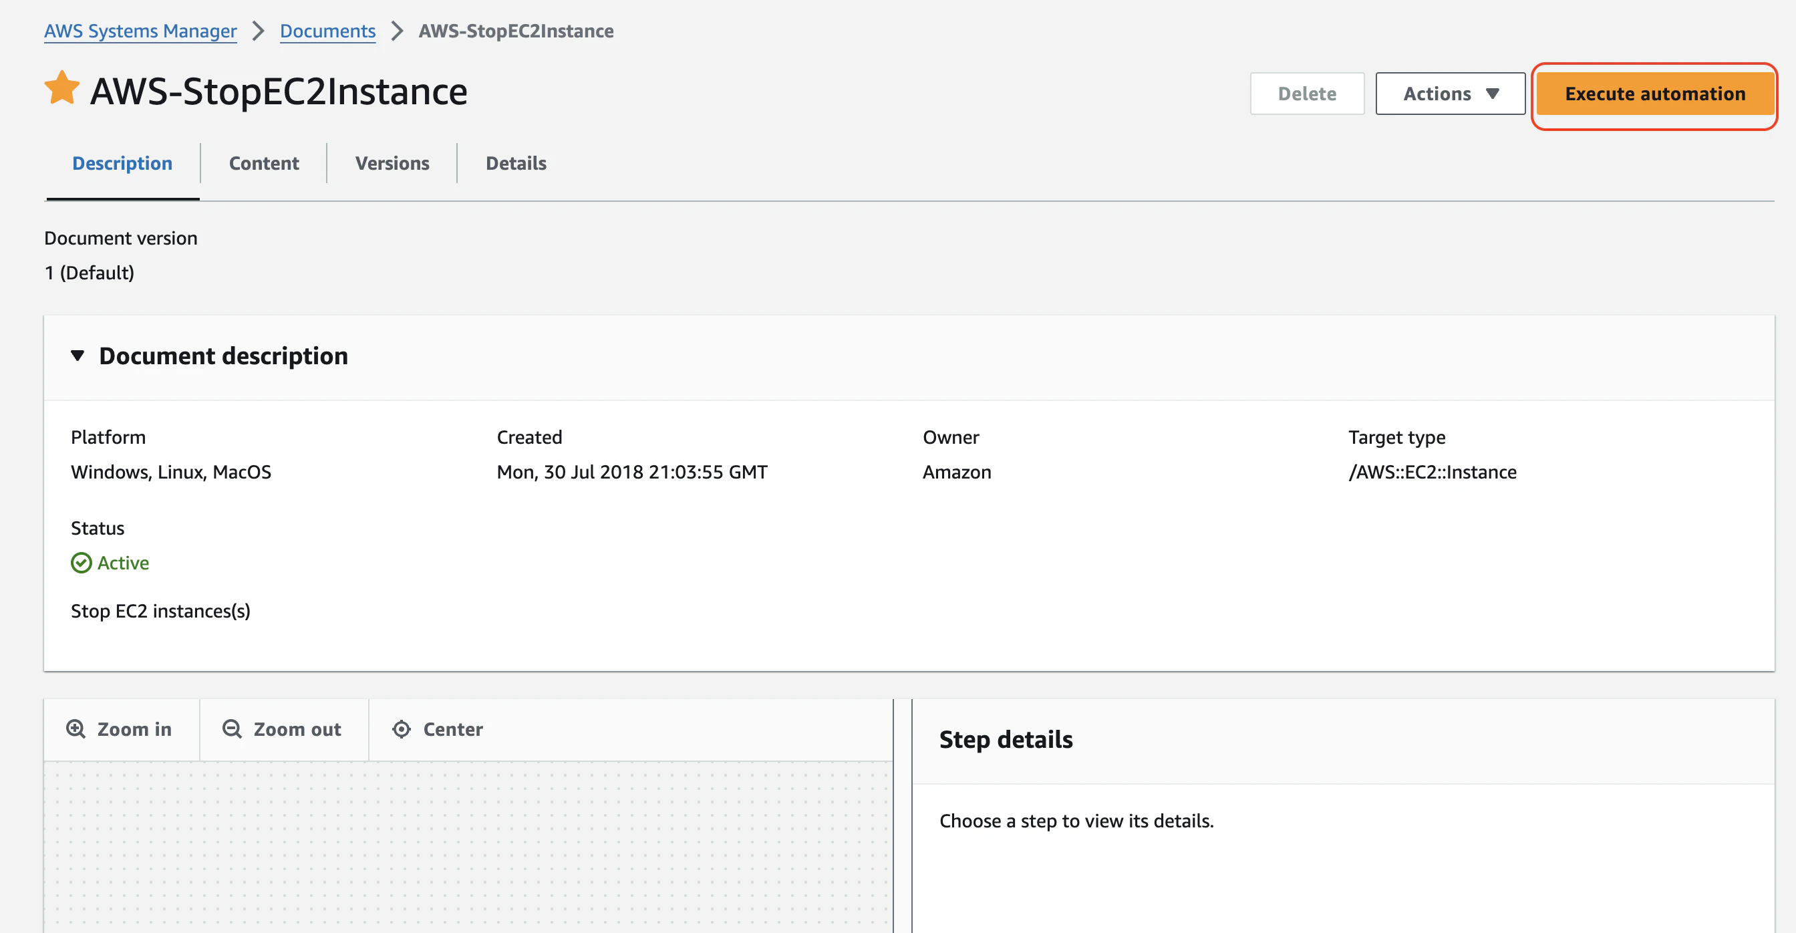Click the Owner value 'Amazon'
Screen dimensions: 1796x933
tap(957, 472)
